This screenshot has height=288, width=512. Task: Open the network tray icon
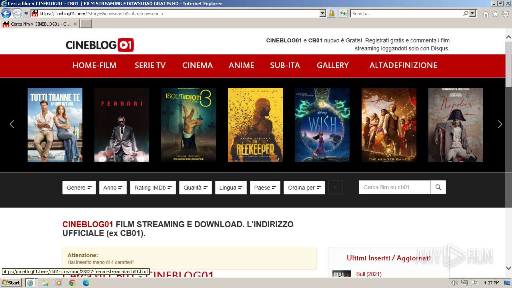[x=464, y=283]
